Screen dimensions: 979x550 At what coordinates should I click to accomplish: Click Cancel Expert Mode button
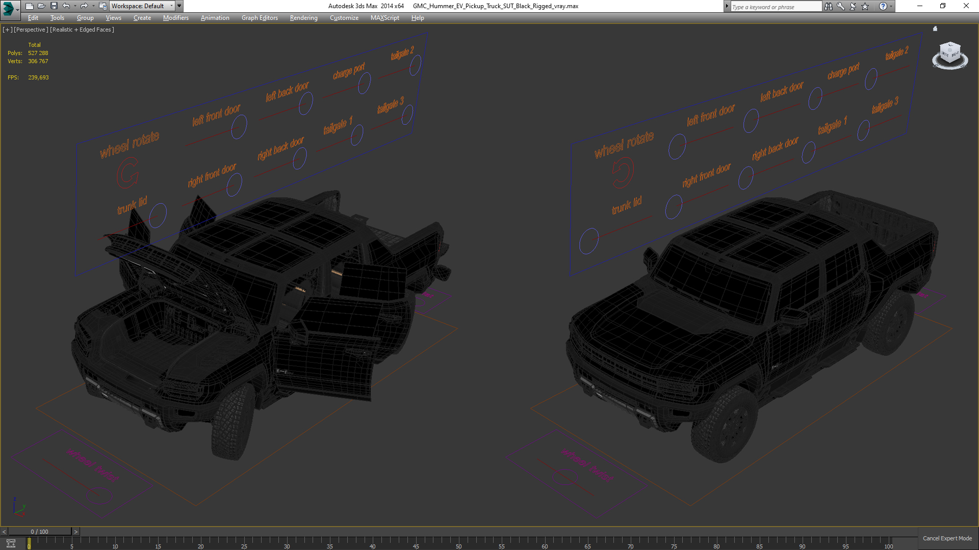pos(947,538)
